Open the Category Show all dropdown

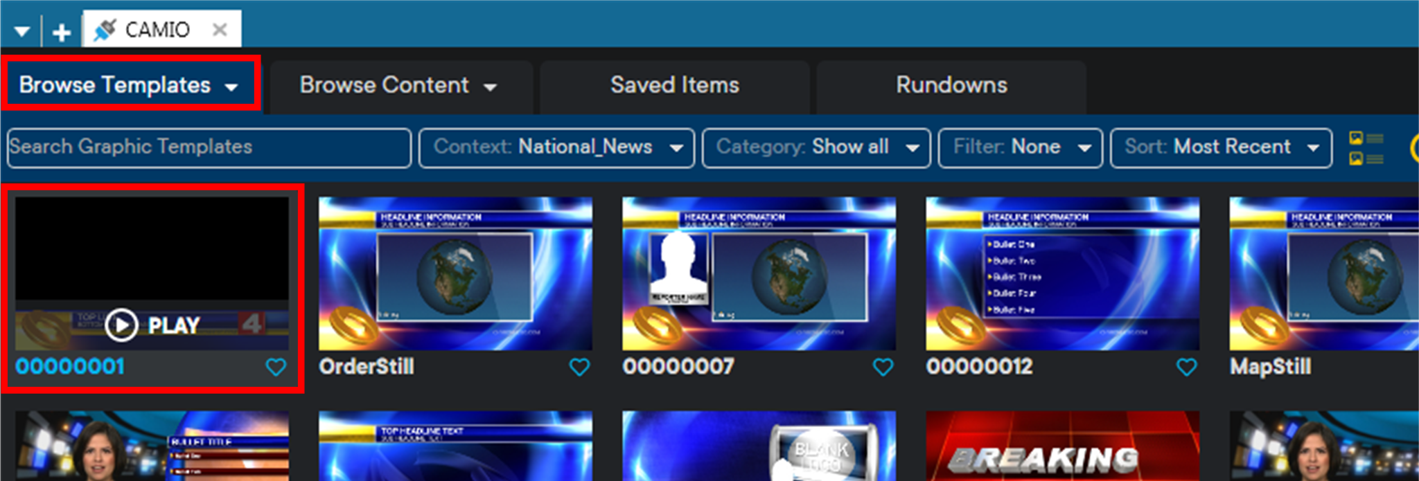(816, 147)
